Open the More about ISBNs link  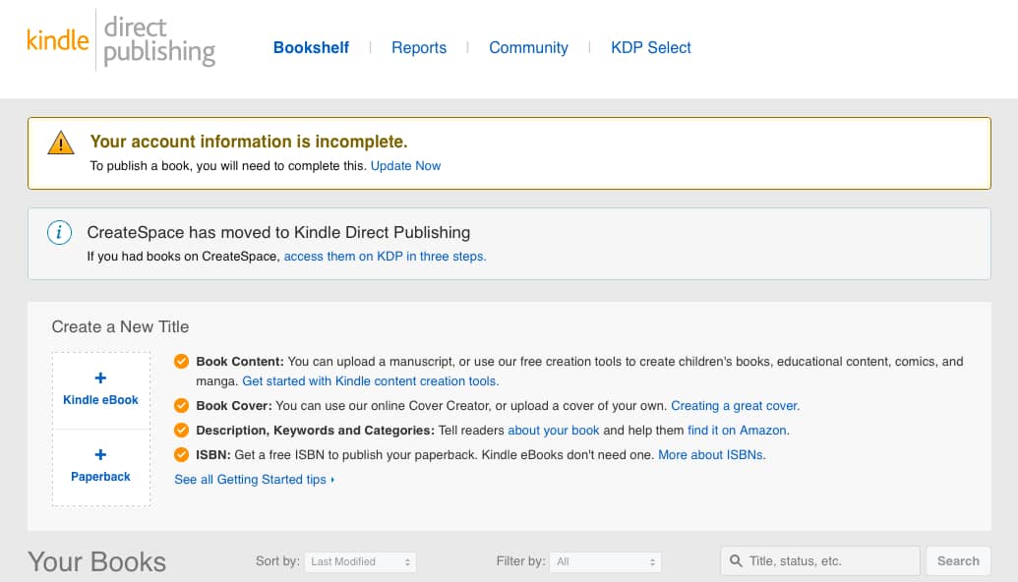click(x=711, y=455)
